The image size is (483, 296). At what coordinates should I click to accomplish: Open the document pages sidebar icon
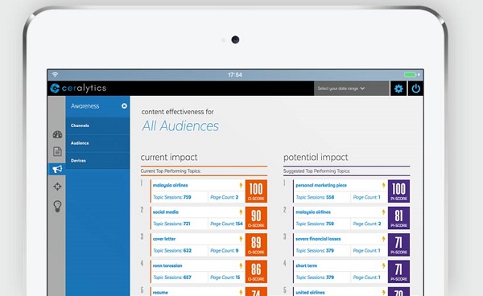(57, 151)
